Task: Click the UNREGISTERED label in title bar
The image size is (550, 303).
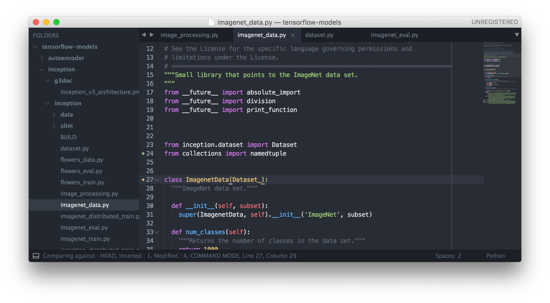Action: point(495,22)
